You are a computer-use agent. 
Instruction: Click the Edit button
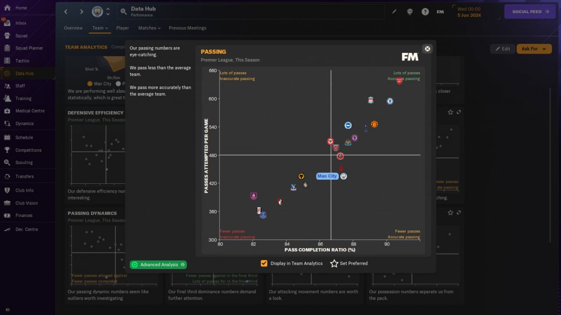pyautogui.click(x=502, y=49)
